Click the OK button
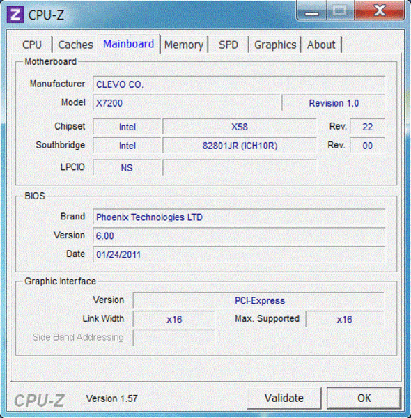Screen dimensions: 411x418 (x=364, y=398)
